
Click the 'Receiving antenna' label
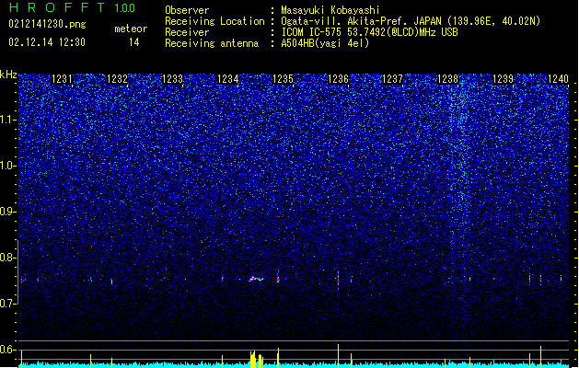(x=212, y=43)
